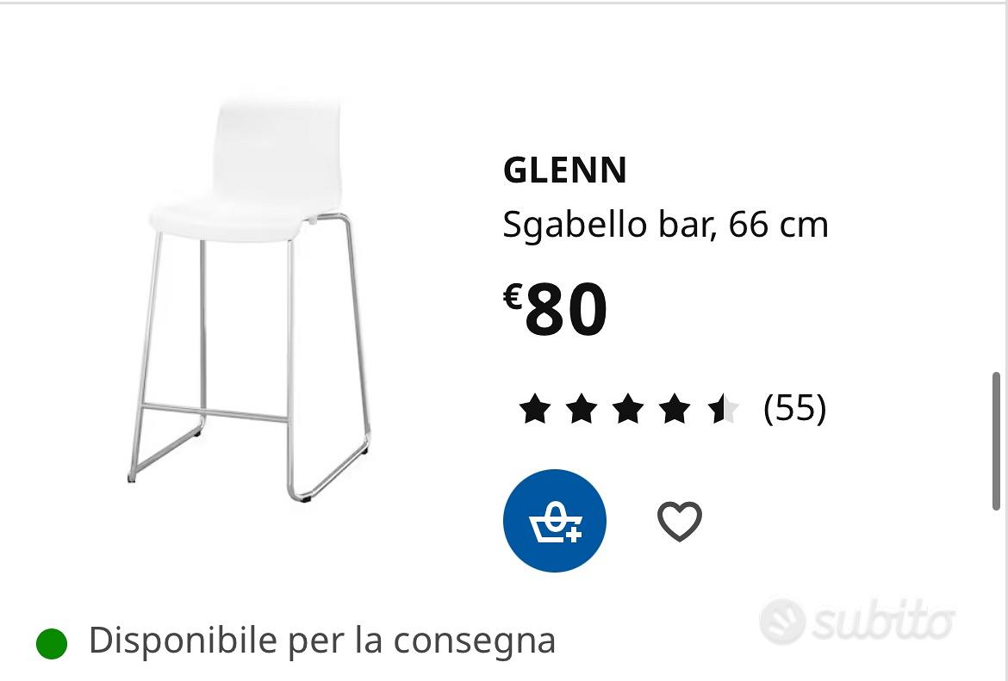Click the product description Sgabello bar, 66 cm
This screenshot has width=1008, height=681.
click(666, 224)
